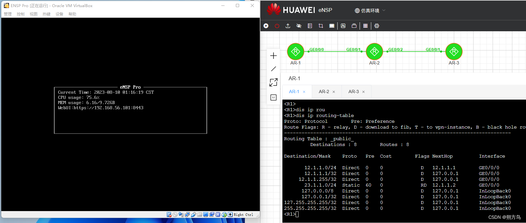The width and height of the screenshot is (526, 223).
Task: Click the monitor screen icon in toolbar
Action: click(332, 26)
